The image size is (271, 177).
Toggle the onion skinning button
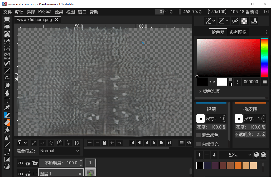pyautogui.click(x=189, y=143)
